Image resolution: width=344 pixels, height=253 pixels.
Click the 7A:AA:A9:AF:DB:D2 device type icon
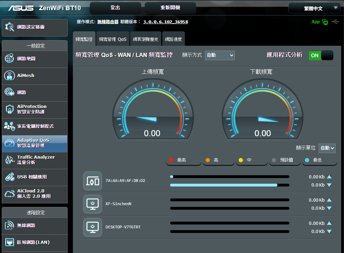point(93,181)
